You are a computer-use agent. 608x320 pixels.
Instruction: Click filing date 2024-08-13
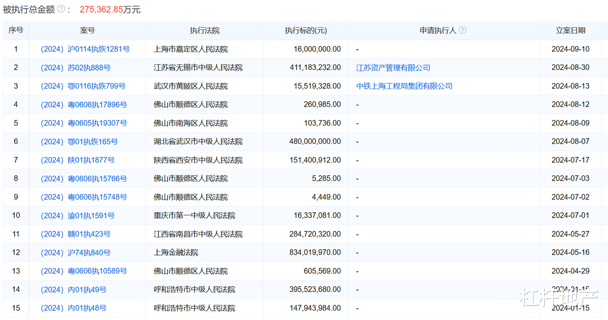tap(571, 86)
